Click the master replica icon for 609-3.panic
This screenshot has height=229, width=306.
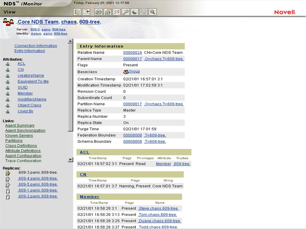coord(8,173)
